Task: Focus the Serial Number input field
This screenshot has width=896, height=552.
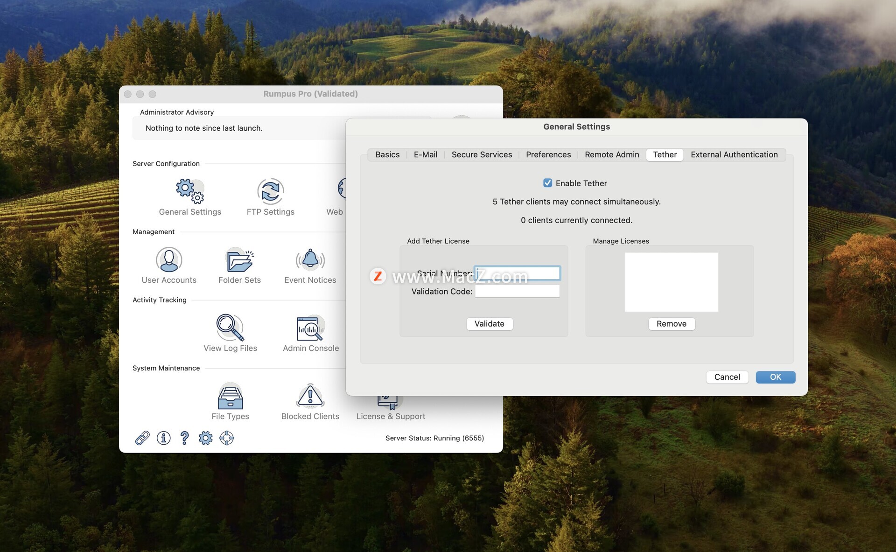Action: 517,273
